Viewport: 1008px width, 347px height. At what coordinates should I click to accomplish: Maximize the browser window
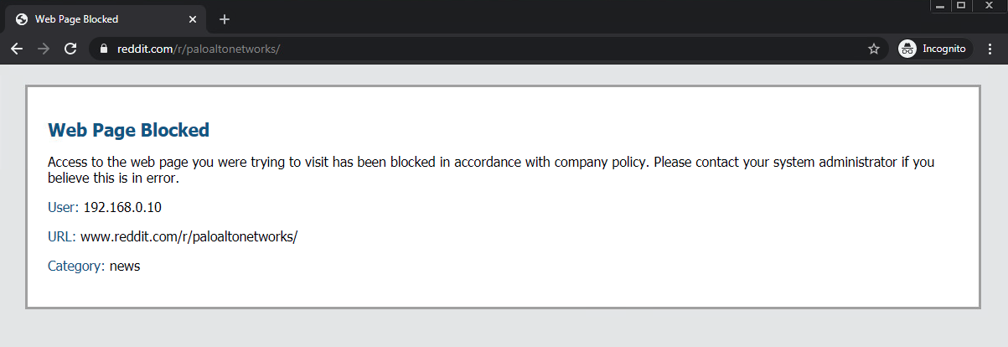pyautogui.click(x=961, y=5)
